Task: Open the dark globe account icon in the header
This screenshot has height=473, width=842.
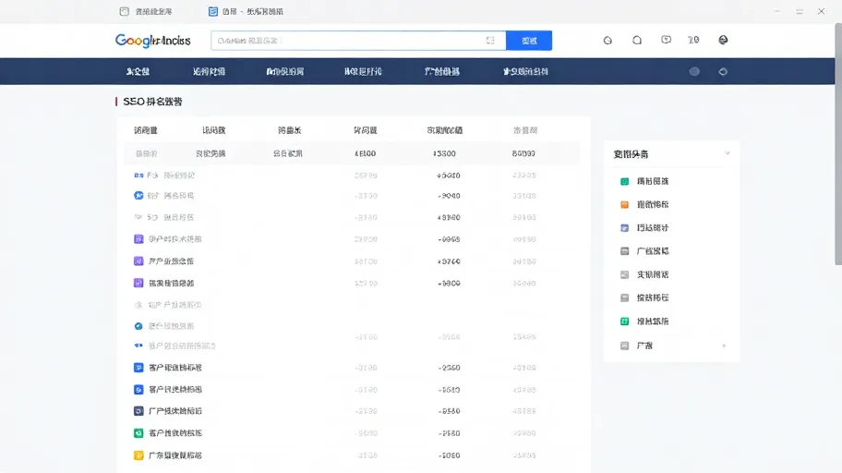Action: [x=723, y=40]
